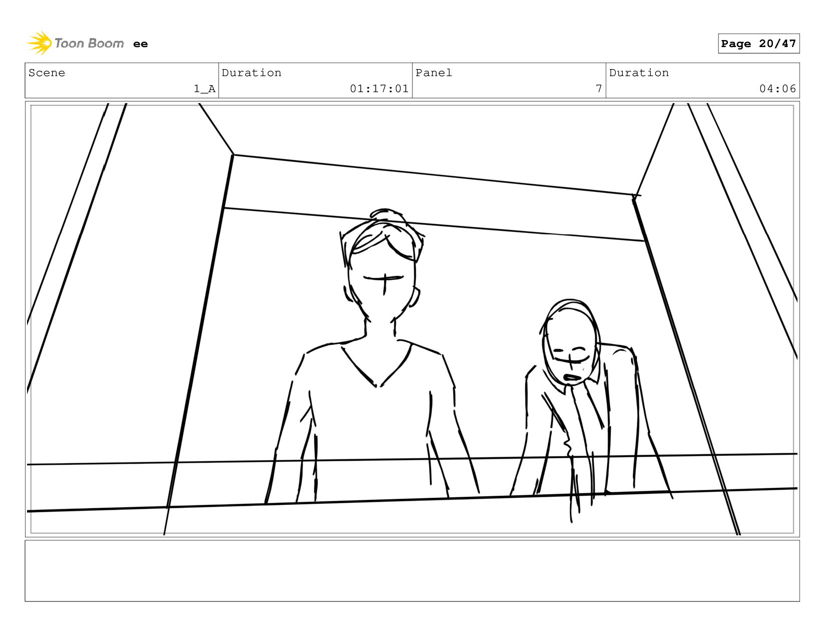Click the storyboard panel sketch thumbnail

click(x=412, y=319)
